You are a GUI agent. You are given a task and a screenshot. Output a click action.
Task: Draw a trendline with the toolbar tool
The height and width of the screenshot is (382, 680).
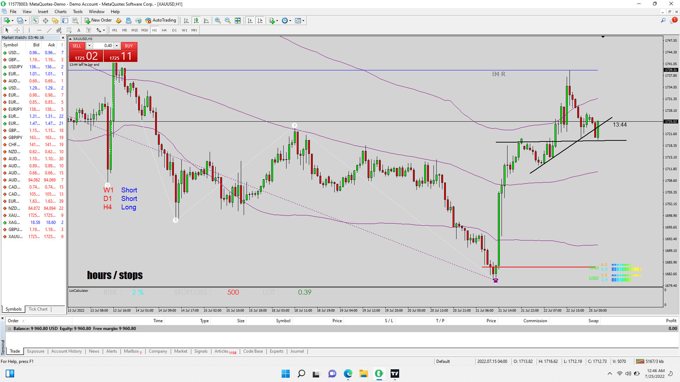click(49, 30)
